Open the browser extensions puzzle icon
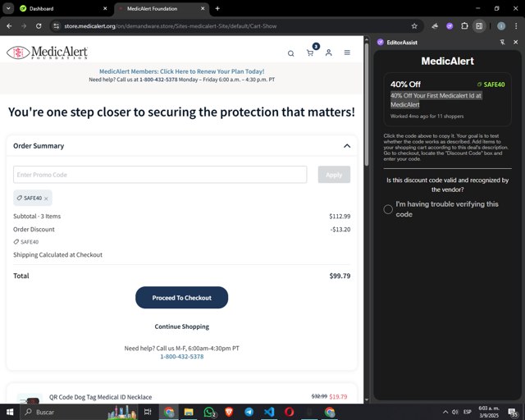Image resolution: width=525 pixels, height=420 pixels. click(465, 26)
